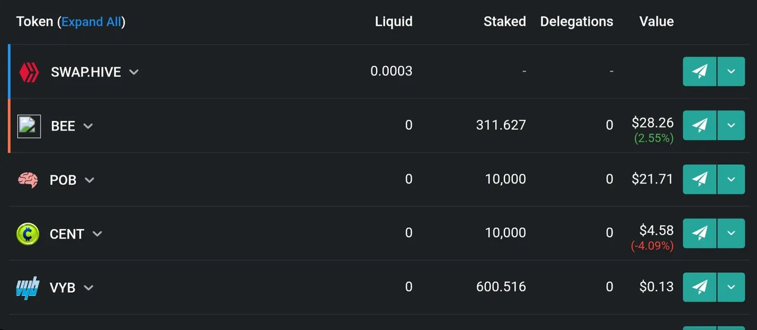Expand the POB token row chevron

coord(89,180)
